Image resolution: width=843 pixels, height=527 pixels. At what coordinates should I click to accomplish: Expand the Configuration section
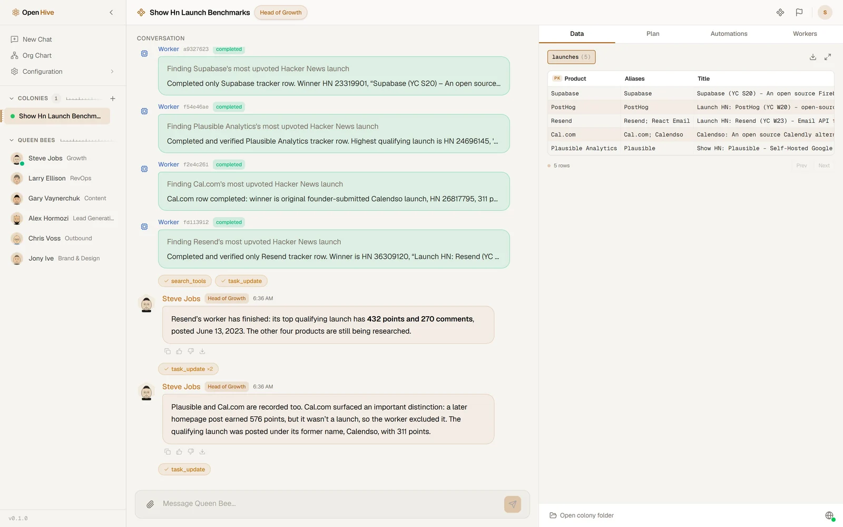point(63,72)
